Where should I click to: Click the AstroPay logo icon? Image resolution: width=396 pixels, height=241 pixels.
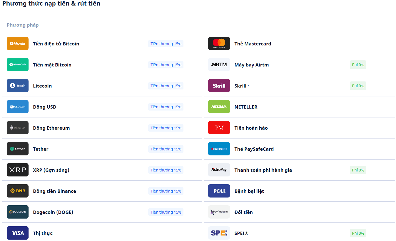[x=219, y=170]
